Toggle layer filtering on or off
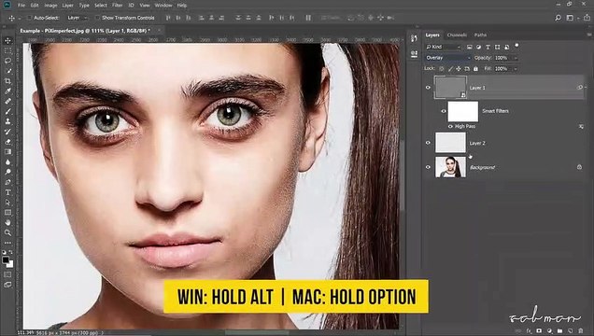594x336 pixels. pos(516,46)
